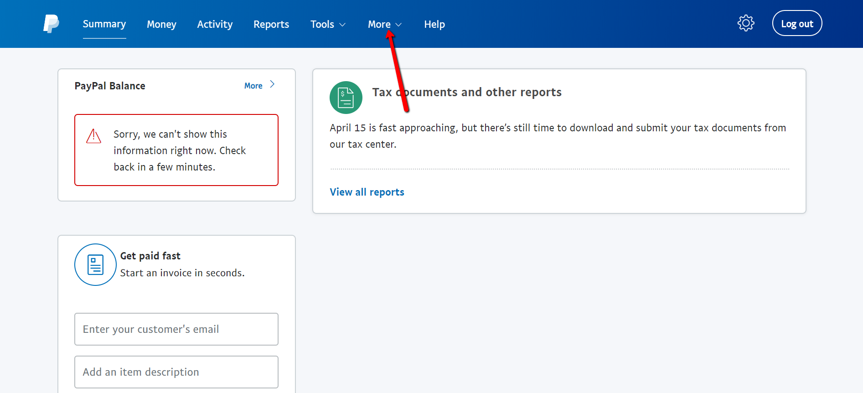Image resolution: width=863 pixels, height=393 pixels.
Task: Click the green tax document icon
Action: [346, 98]
